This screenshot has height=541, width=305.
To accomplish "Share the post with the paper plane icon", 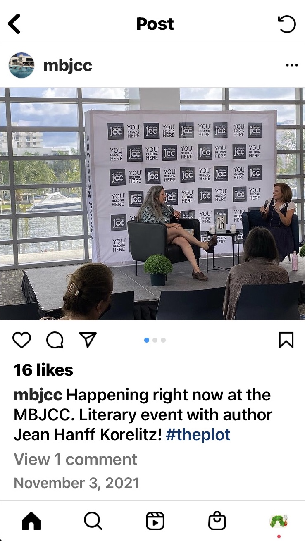I will (x=88, y=340).
